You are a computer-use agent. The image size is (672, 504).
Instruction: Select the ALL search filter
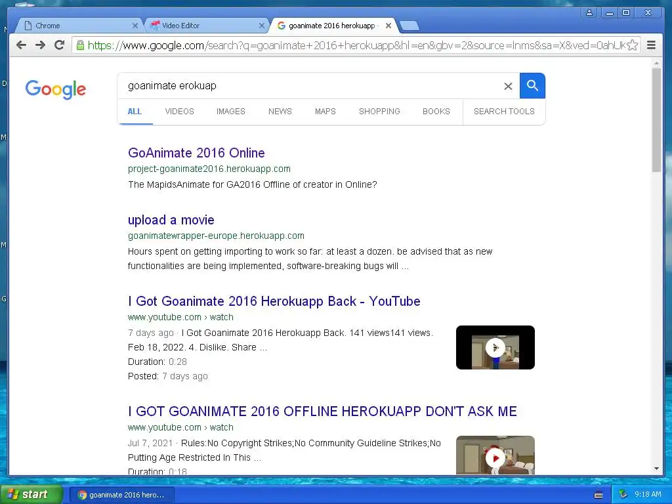pos(135,112)
